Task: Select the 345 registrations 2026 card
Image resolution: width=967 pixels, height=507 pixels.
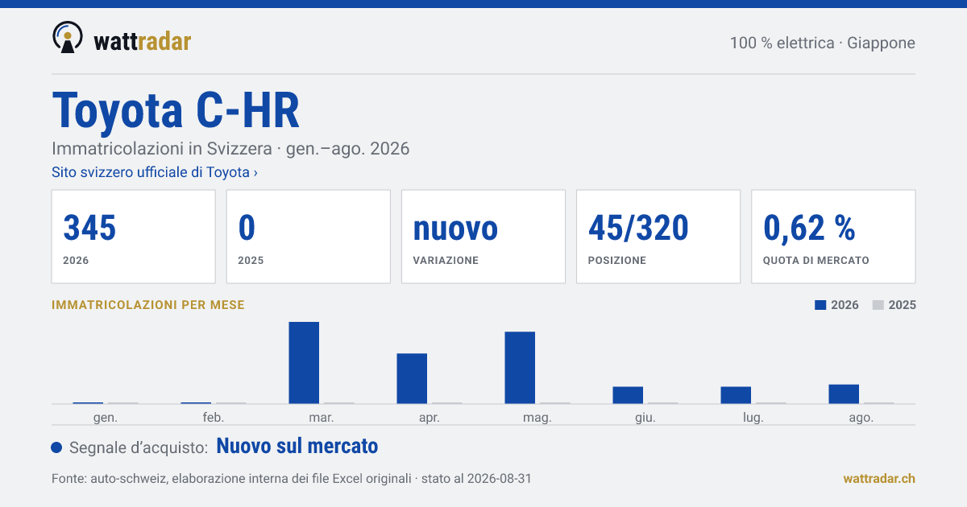Action: click(x=134, y=237)
